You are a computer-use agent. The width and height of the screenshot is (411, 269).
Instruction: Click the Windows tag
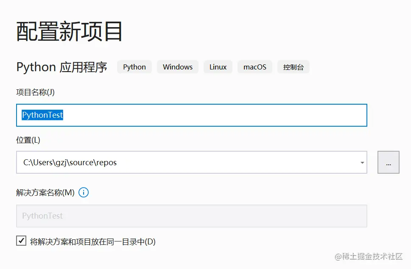[x=178, y=67]
